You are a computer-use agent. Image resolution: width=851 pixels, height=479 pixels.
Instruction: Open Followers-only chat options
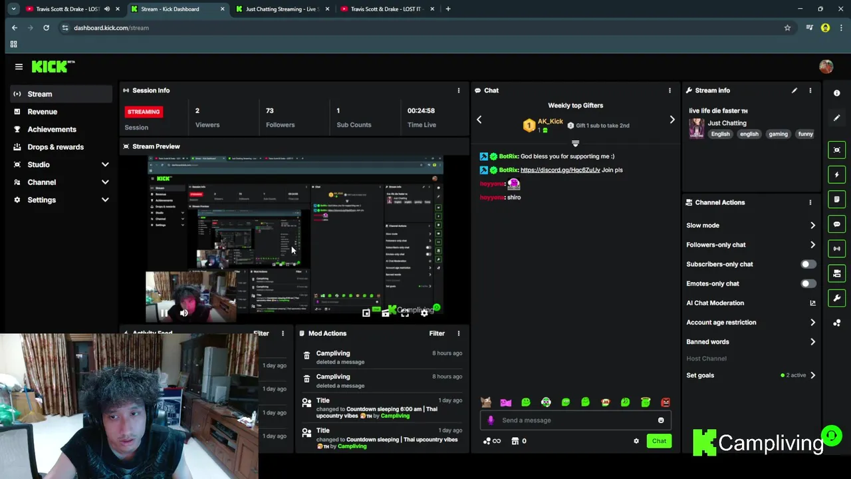tap(751, 245)
